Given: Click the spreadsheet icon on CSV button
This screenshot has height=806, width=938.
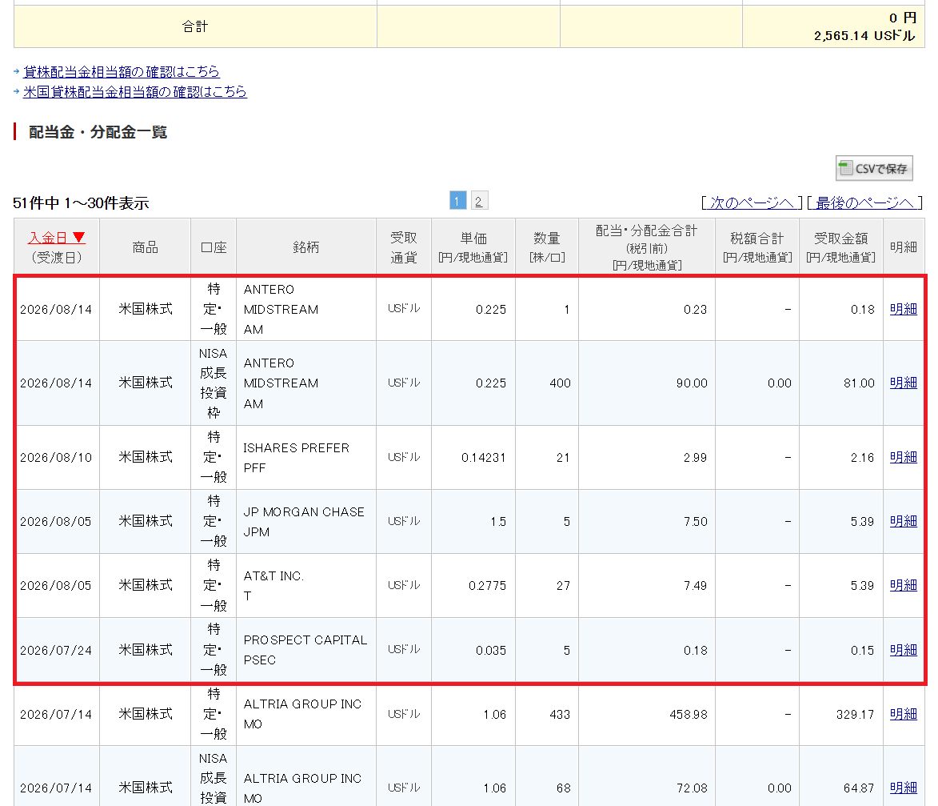Looking at the screenshot, I should coord(845,167).
